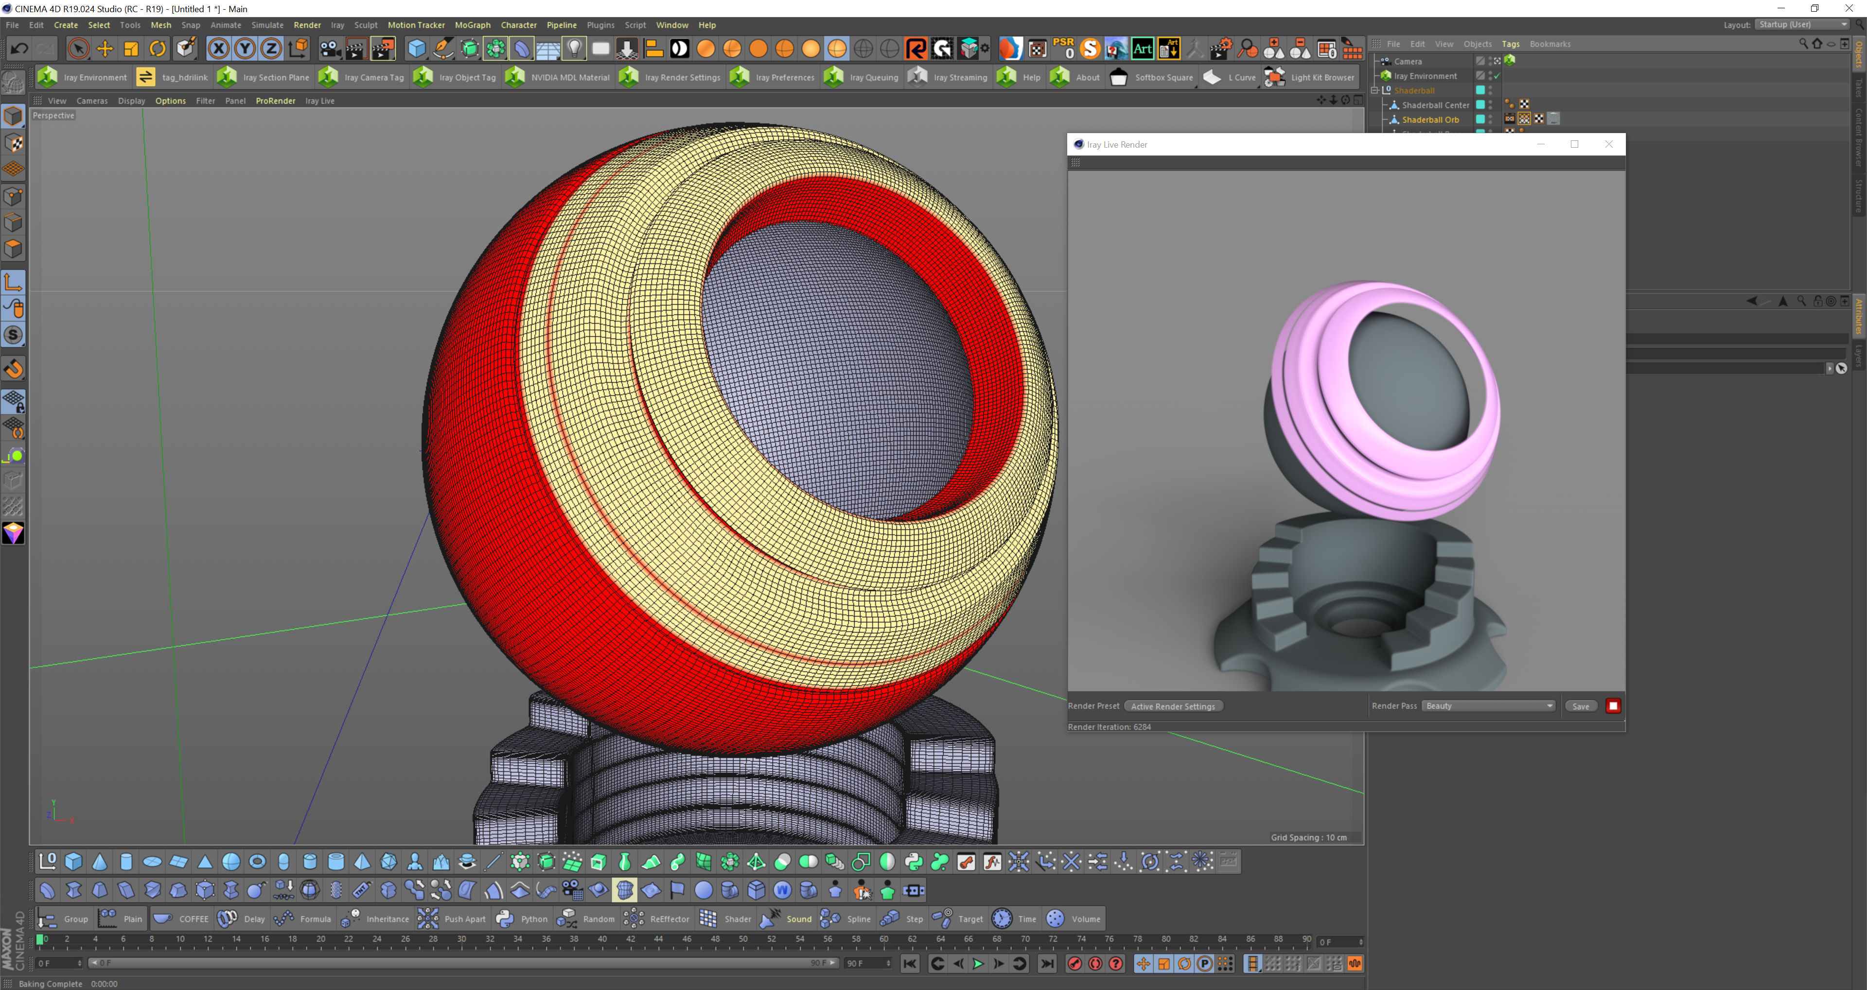Toggle X axis lock
This screenshot has width=1867, height=990.
point(218,49)
